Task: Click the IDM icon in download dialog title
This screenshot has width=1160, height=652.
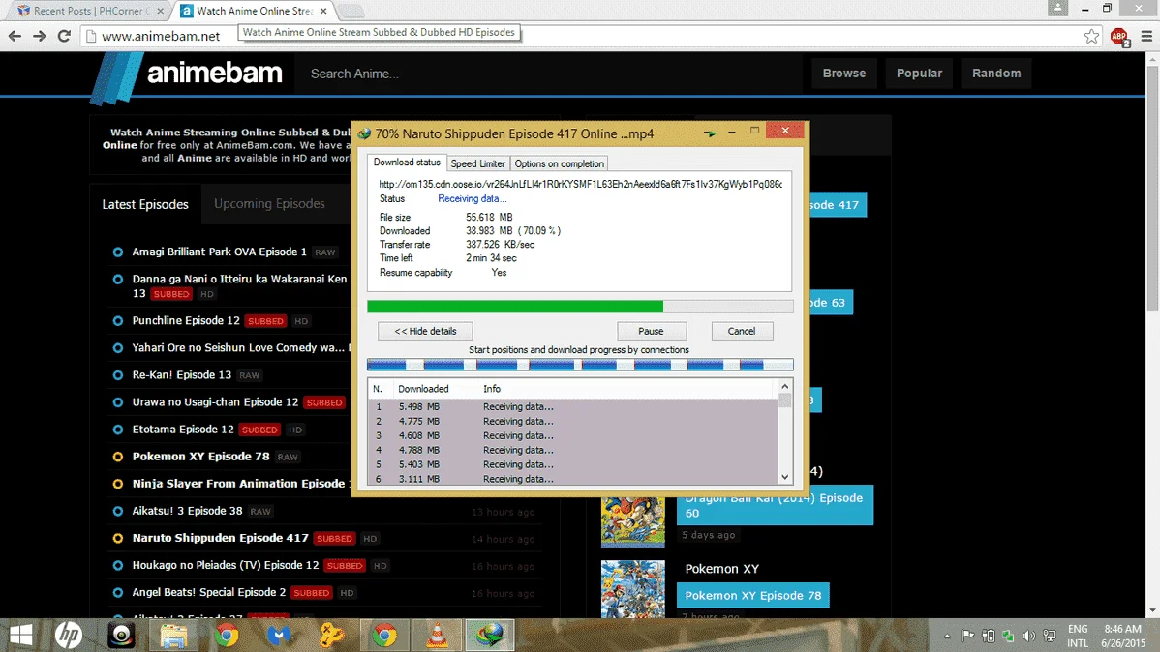Action: click(364, 133)
